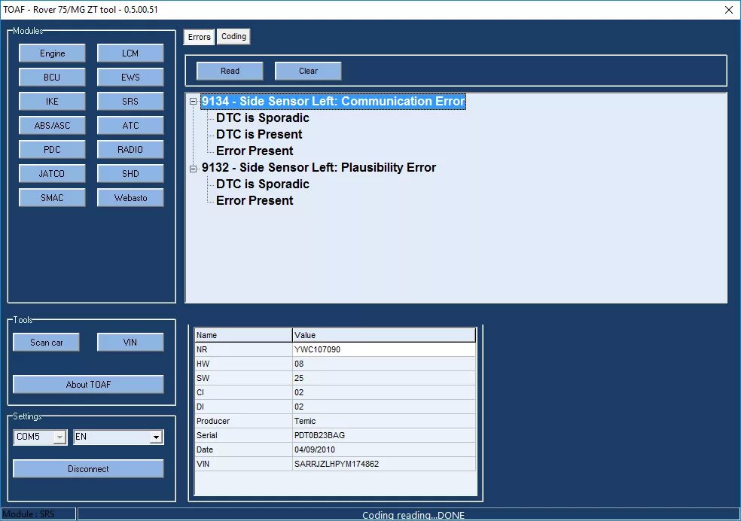Click the 'Serial' name cell

point(243,435)
